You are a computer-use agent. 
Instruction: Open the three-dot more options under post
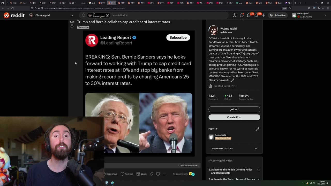[x=164, y=174]
